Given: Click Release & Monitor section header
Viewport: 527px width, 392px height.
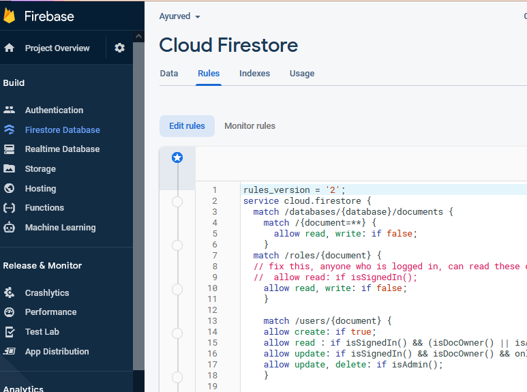Looking at the screenshot, I should (x=42, y=266).
